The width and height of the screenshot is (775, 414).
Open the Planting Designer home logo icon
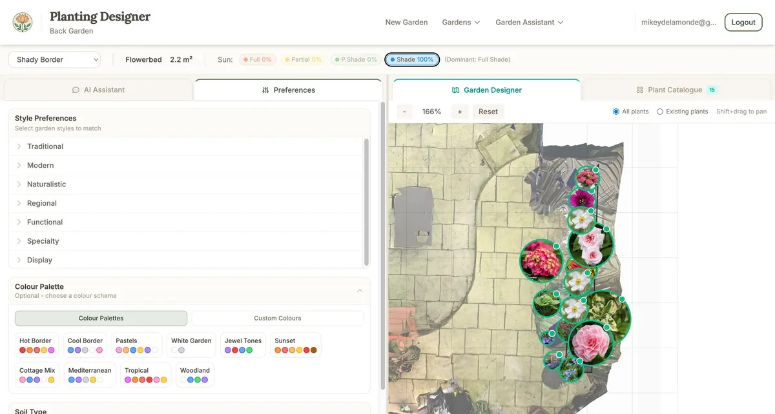pyautogui.click(x=23, y=21)
